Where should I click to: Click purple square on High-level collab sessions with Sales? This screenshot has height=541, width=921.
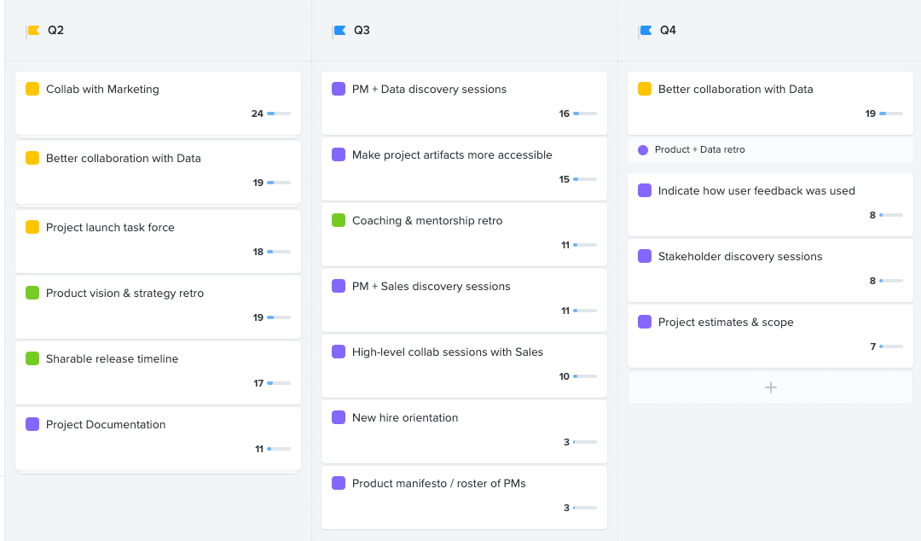[x=339, y=352]
